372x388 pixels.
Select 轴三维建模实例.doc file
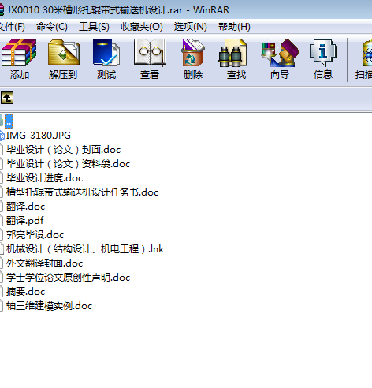pyautogui.click(x=50, y=306)
